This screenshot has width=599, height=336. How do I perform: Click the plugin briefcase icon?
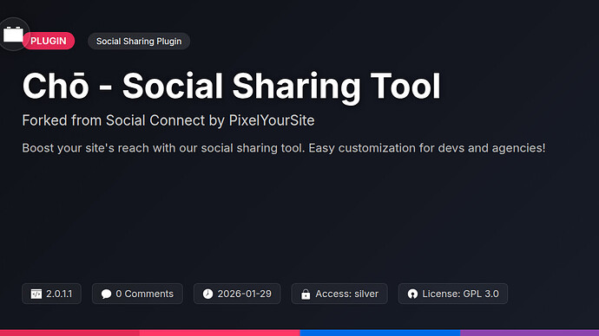[13, 35]
